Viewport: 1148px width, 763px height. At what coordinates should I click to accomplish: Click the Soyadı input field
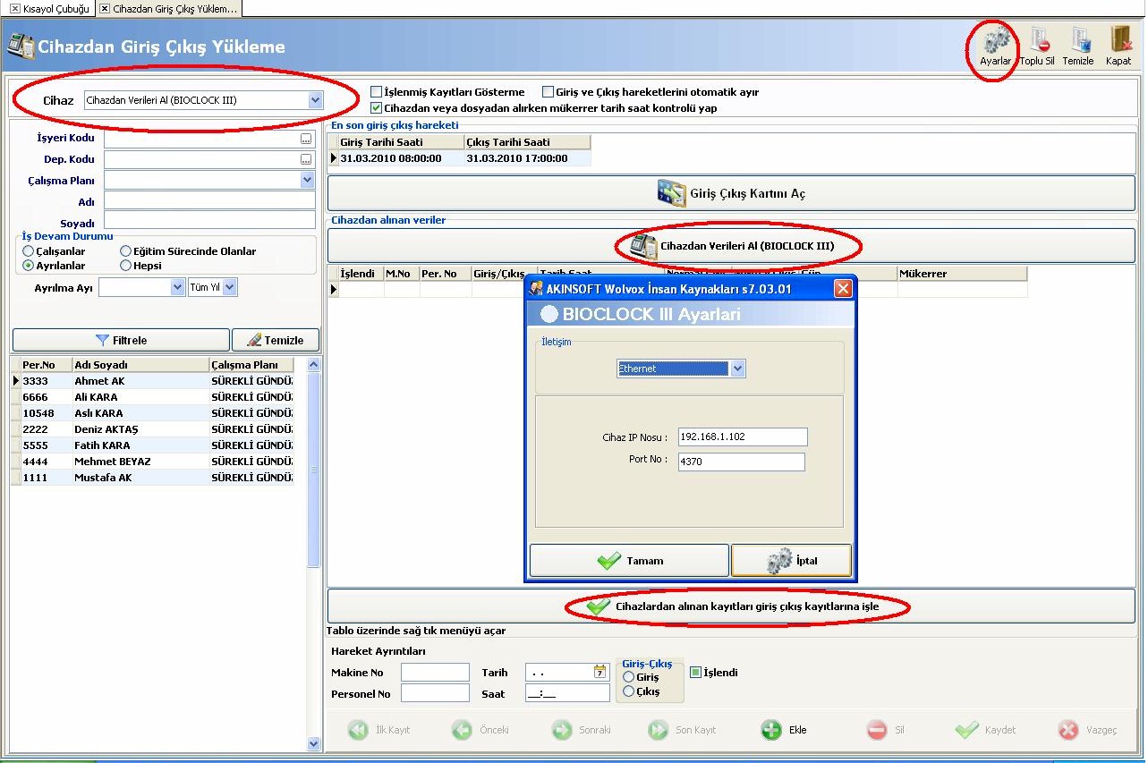pyautogui.click(x=209, y=220)
